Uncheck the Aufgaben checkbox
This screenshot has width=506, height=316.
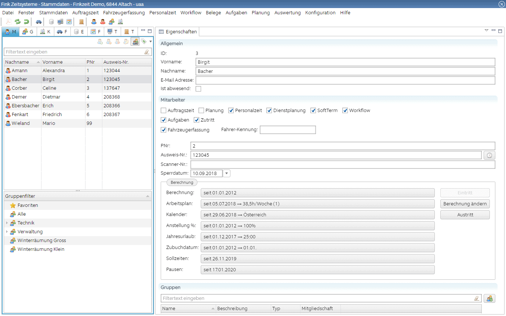coord(164,120)
